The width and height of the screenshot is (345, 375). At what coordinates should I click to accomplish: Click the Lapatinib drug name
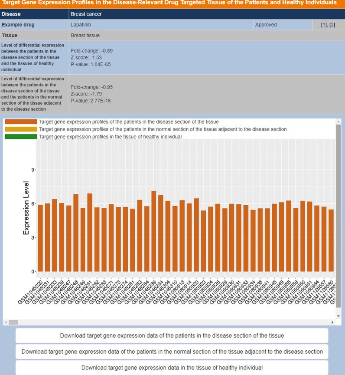81,25
